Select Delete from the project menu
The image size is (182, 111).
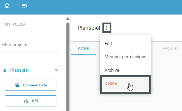tap(126, 84)
